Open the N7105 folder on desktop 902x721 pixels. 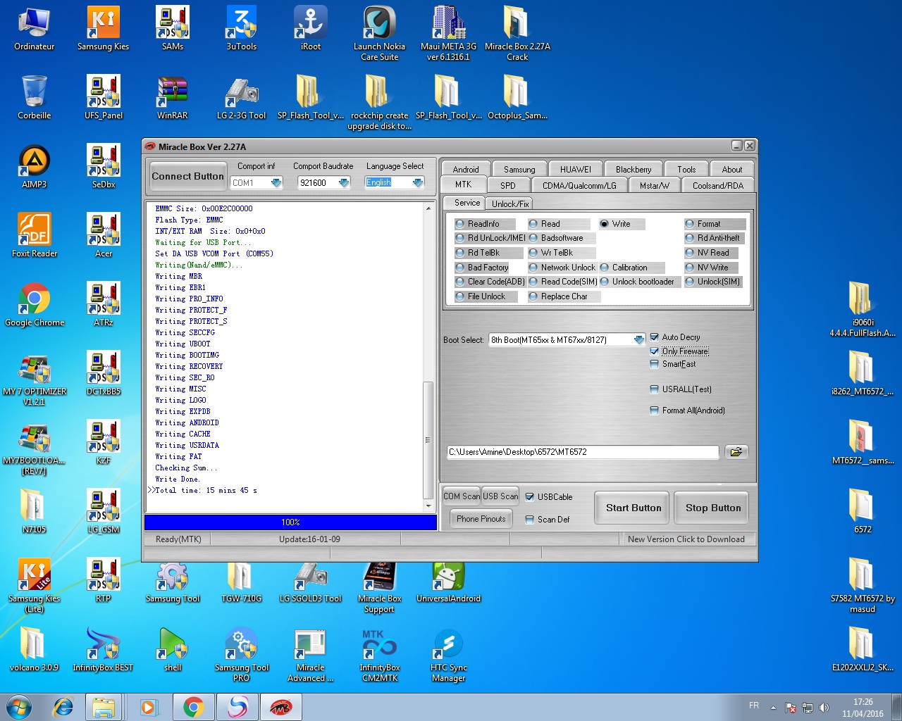(34, 512)
